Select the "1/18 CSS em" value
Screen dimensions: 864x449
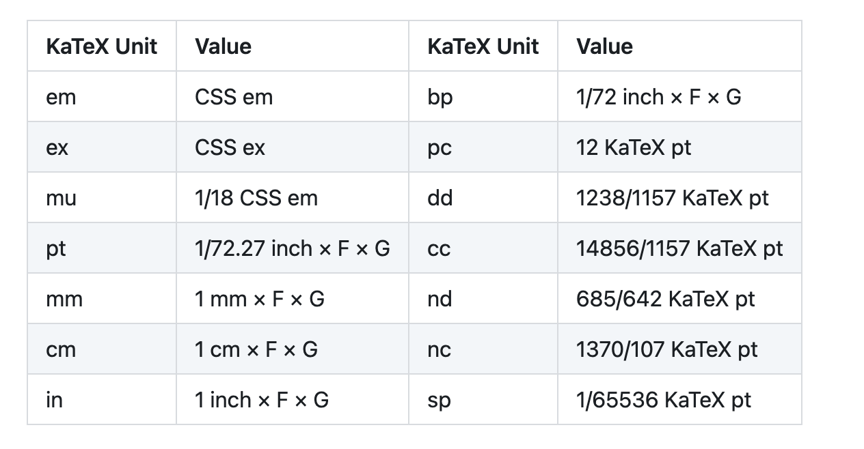tap(256, 198)
